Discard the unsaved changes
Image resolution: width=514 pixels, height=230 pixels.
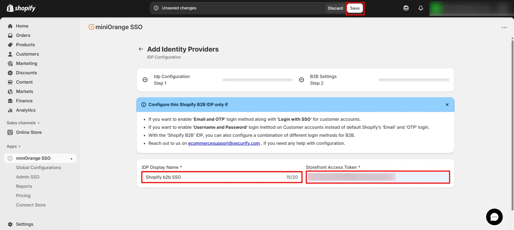[335, 8]
